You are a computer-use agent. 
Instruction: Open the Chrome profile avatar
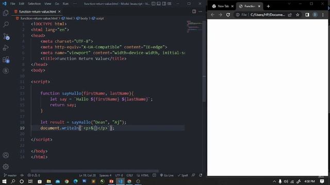315,15
